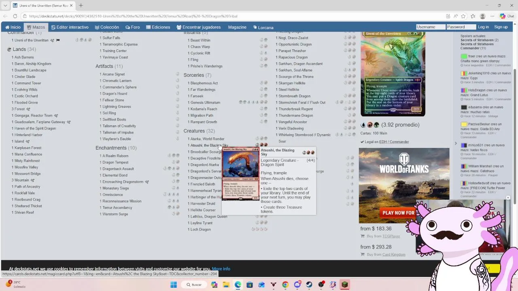Click the Read aloud icon in address bar

pyautogui.click(x=456, y=16)
